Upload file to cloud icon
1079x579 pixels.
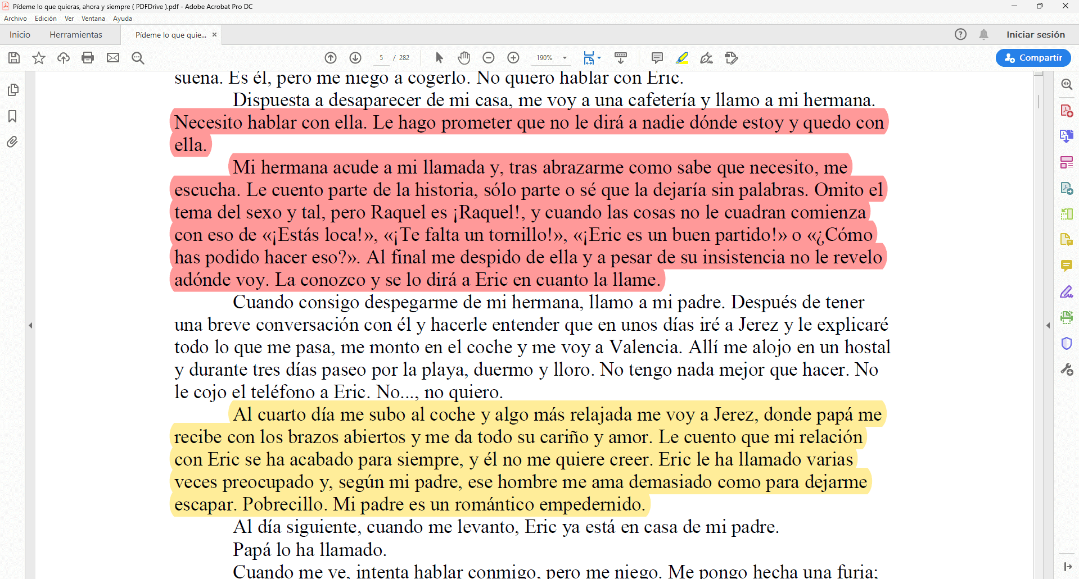[x=64, y=58]
